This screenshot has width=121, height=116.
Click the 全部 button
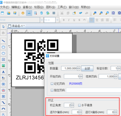click(x=87, y=68)
